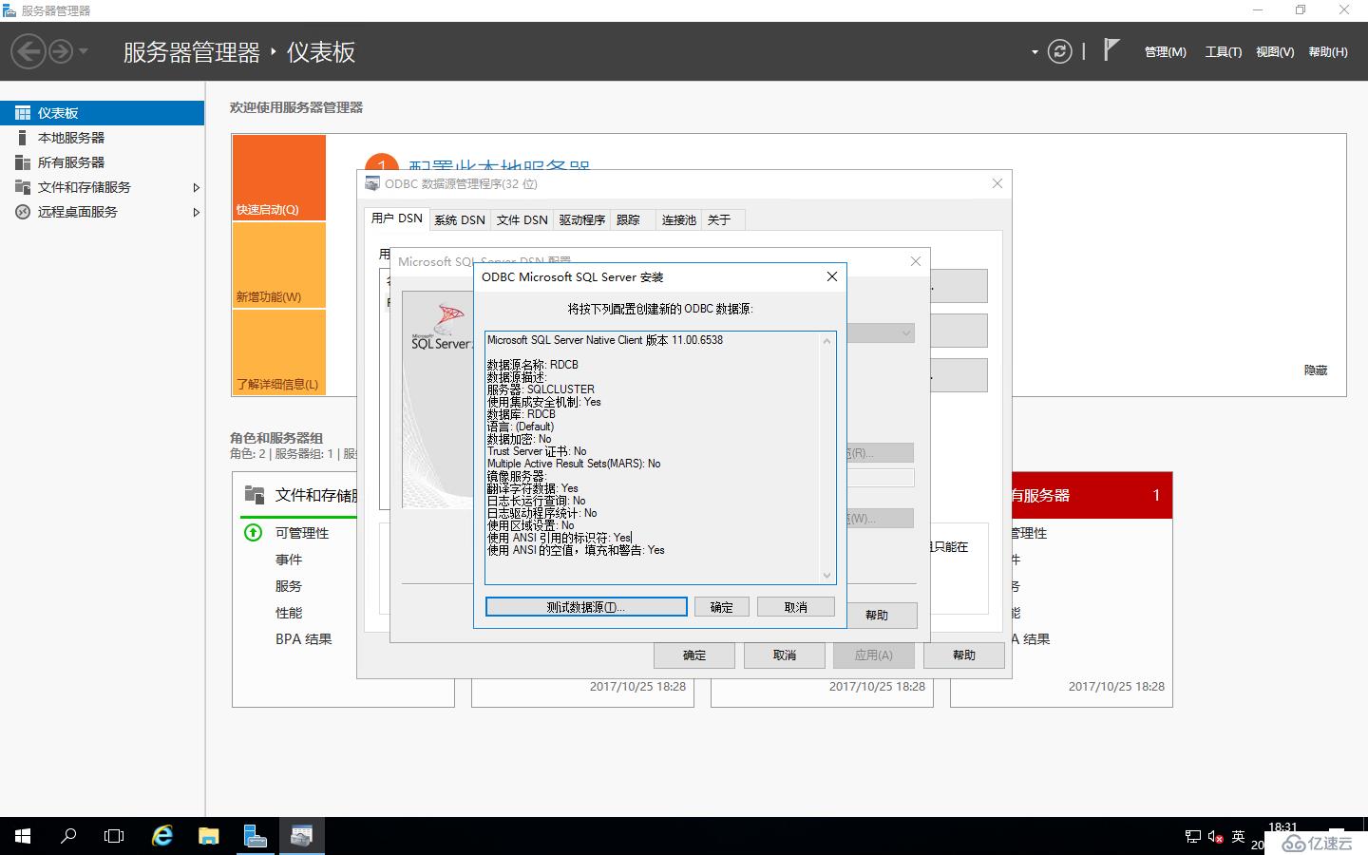Image resolution: width=1368 pixels, height=855 pixels.
Task: Click the back navigation arrow in Server Manager
Action: (28, 51)
